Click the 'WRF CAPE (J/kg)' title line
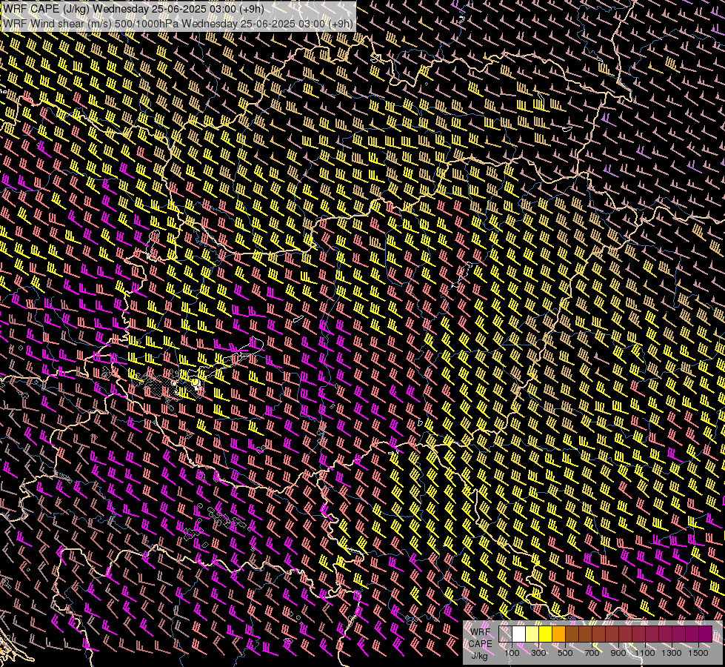The height and width of the screenshot is (667, 725). [133, 9]
